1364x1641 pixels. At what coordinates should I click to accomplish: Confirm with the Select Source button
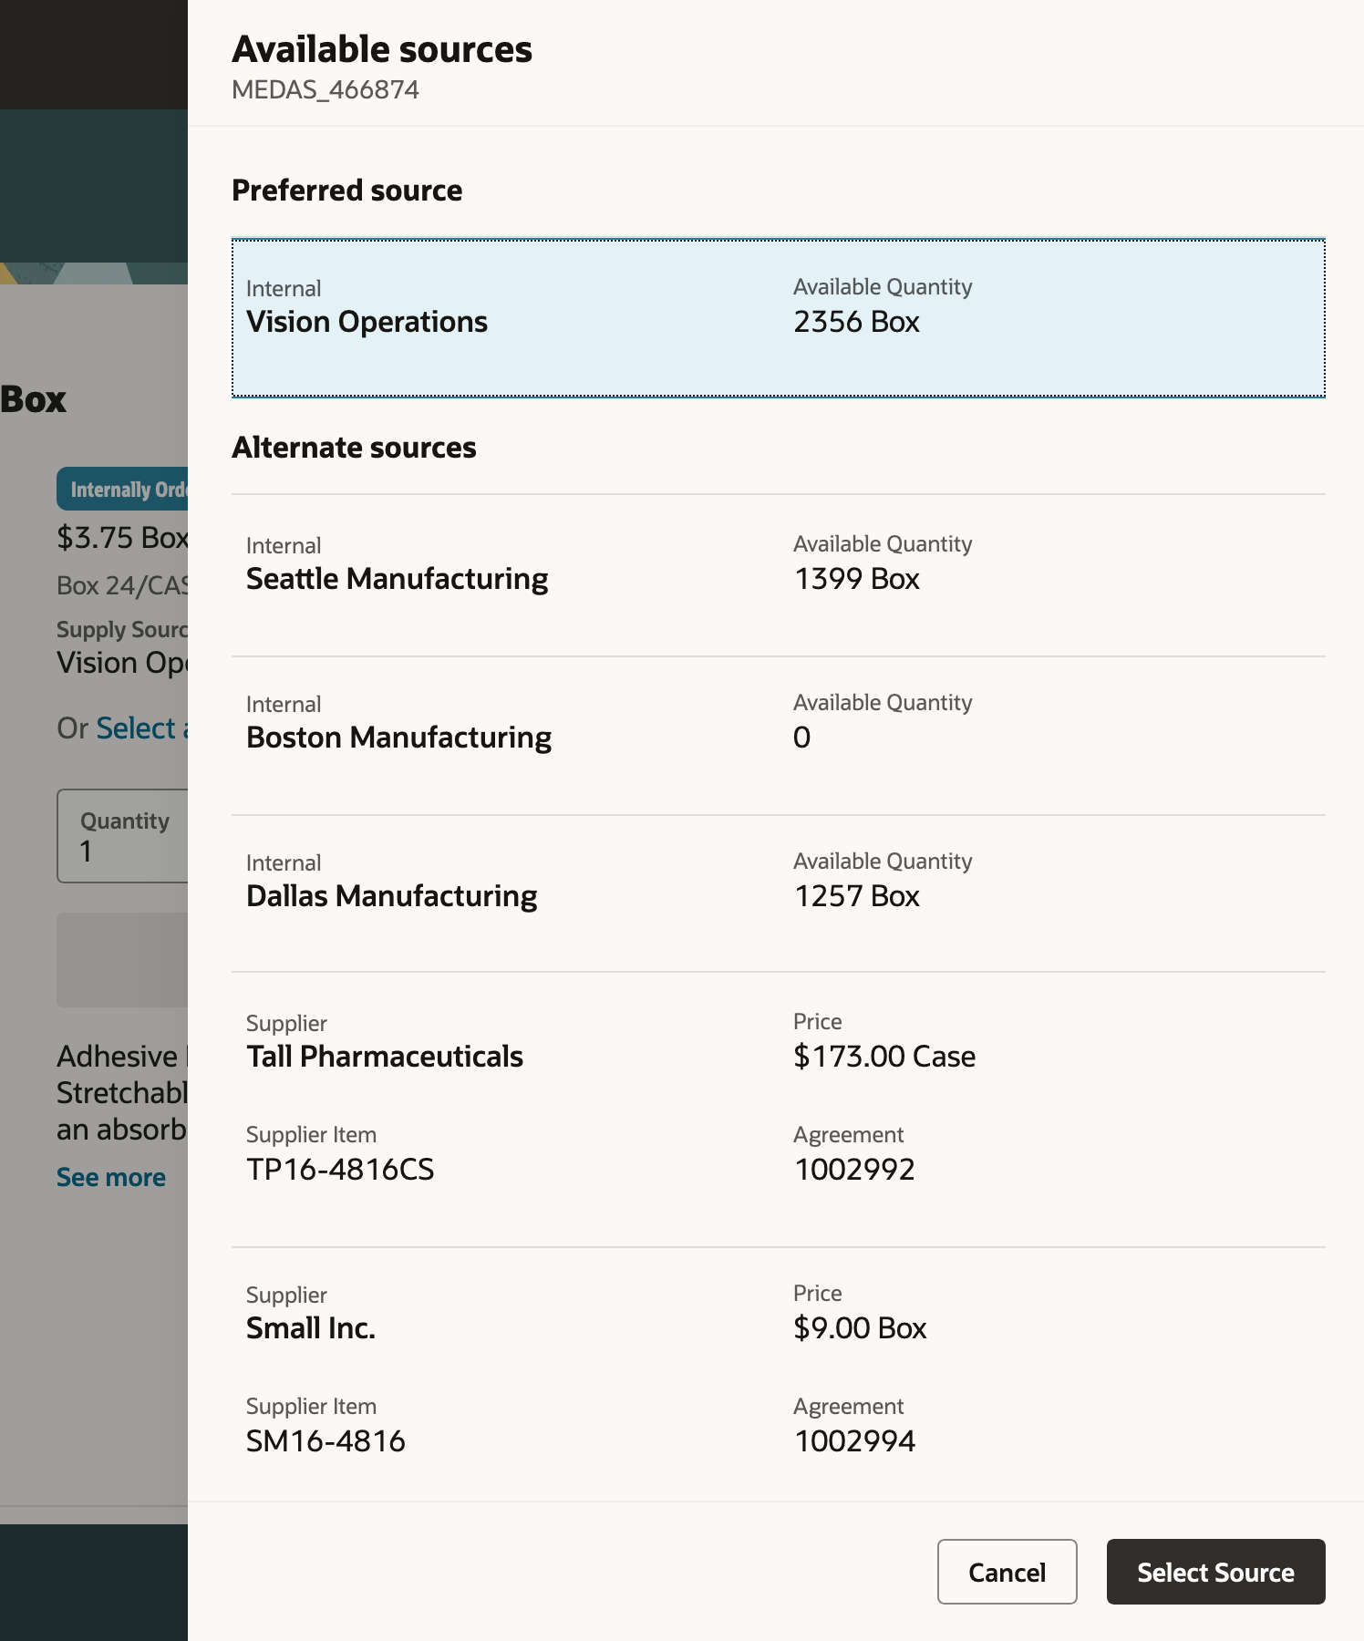(1214, 1572)
